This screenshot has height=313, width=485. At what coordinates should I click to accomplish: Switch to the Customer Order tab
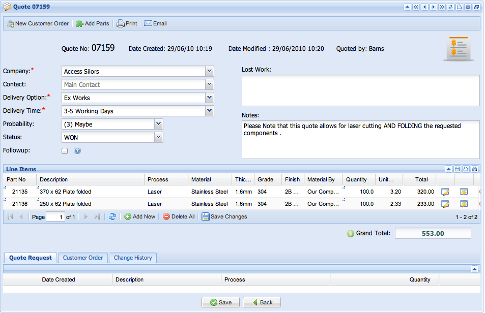tap(83, 258)
